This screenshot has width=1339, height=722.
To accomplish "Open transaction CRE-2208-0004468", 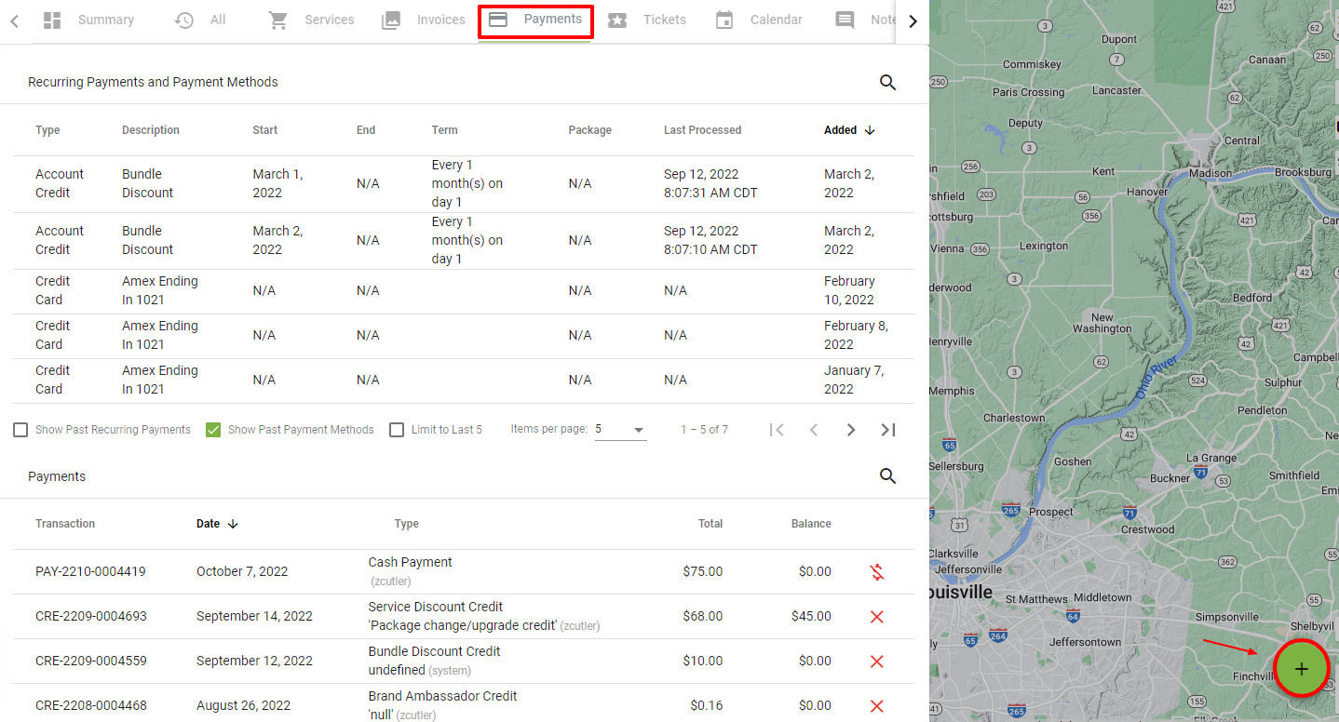I will [91, 706].
